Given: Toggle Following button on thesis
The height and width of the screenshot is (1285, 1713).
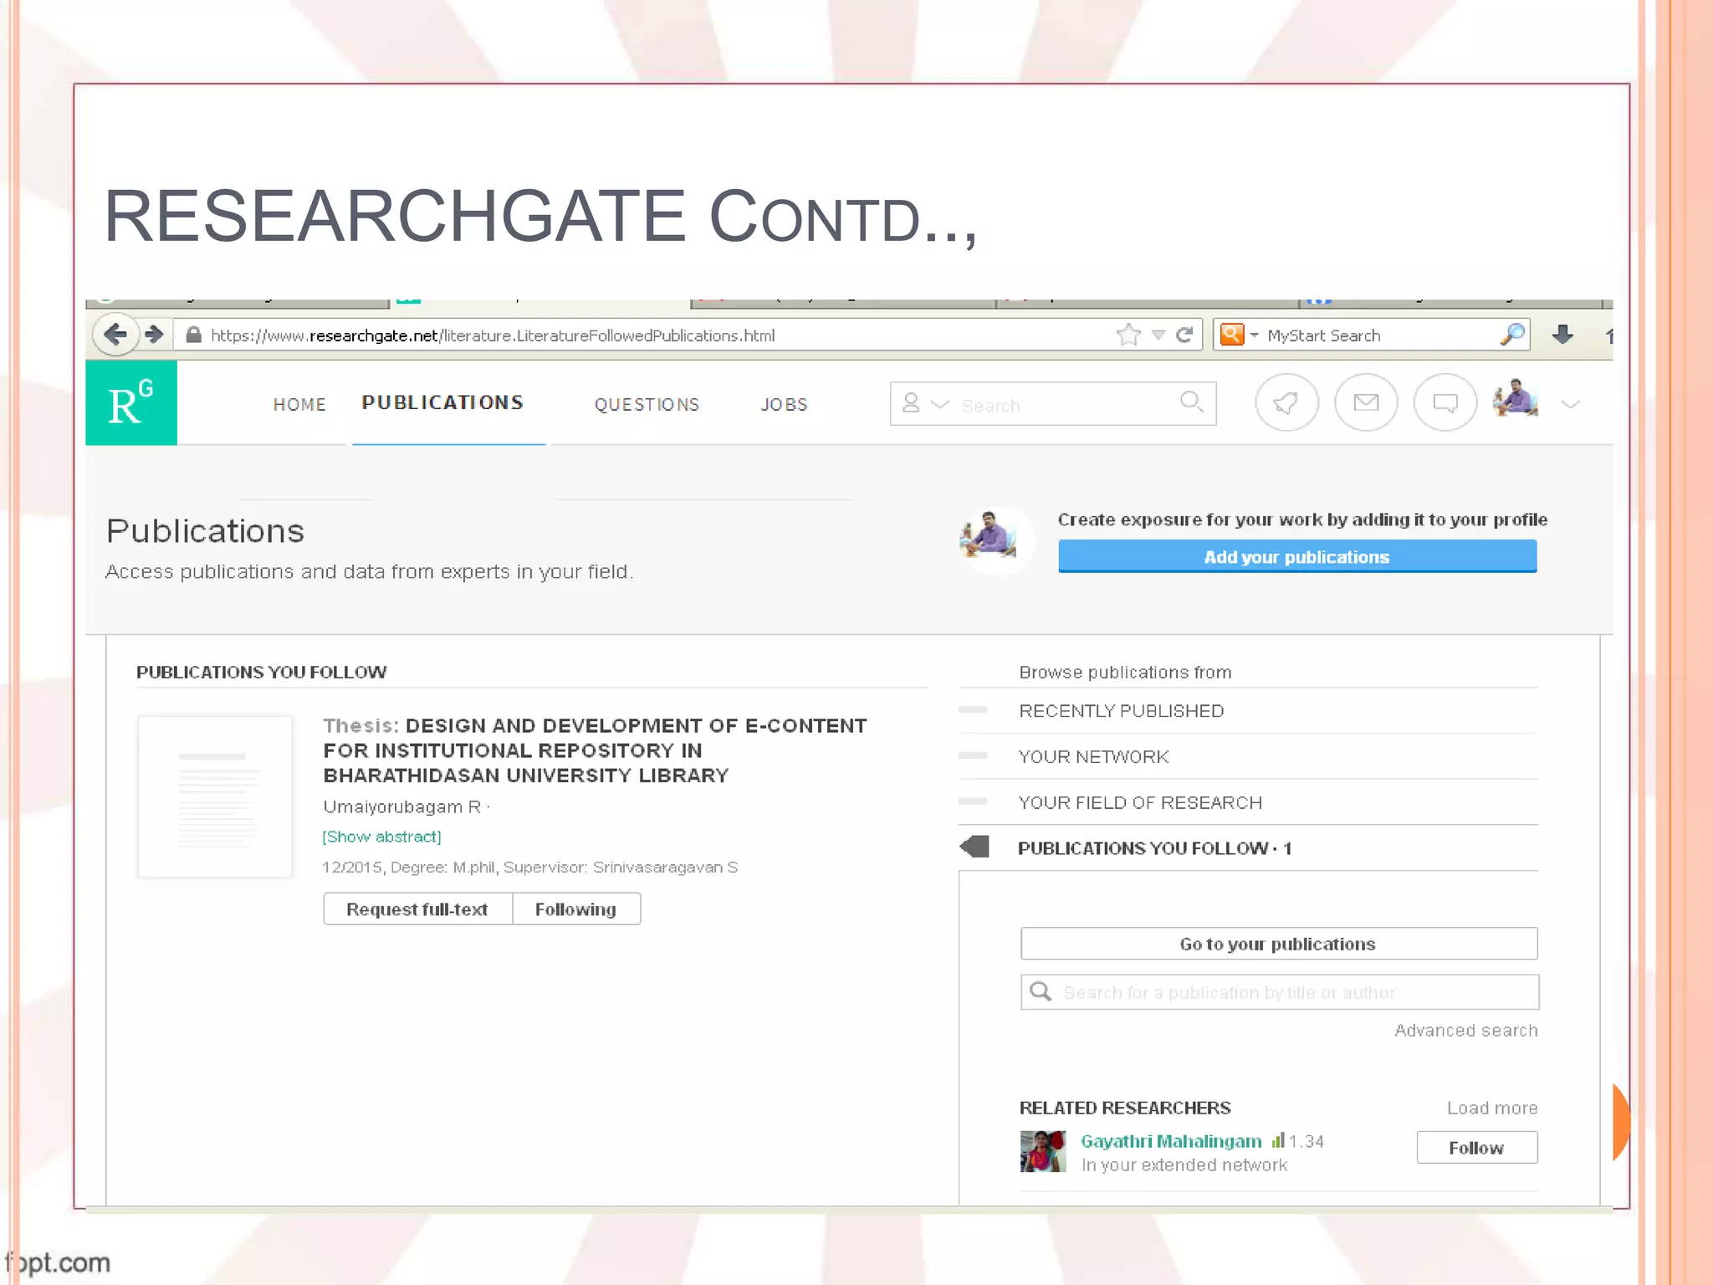Looking at the screenshot, I should [x=575, y=909].
